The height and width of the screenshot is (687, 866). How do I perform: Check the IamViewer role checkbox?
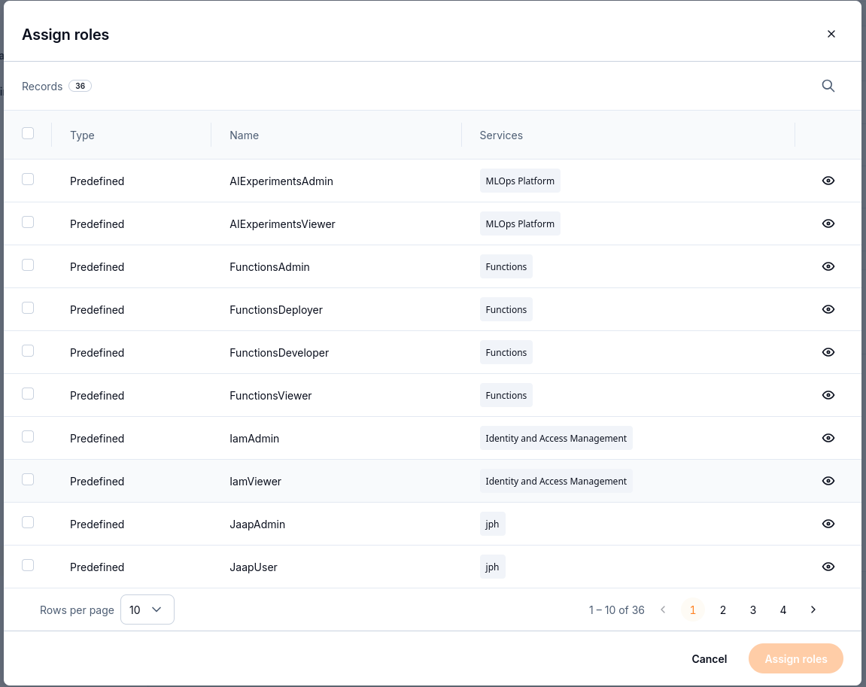pos(28,479)
